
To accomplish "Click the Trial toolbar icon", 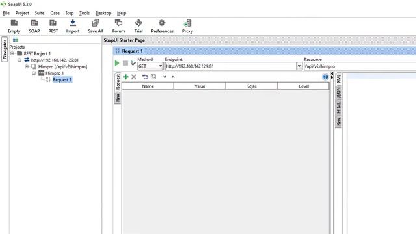I will [x=138, y=26].
